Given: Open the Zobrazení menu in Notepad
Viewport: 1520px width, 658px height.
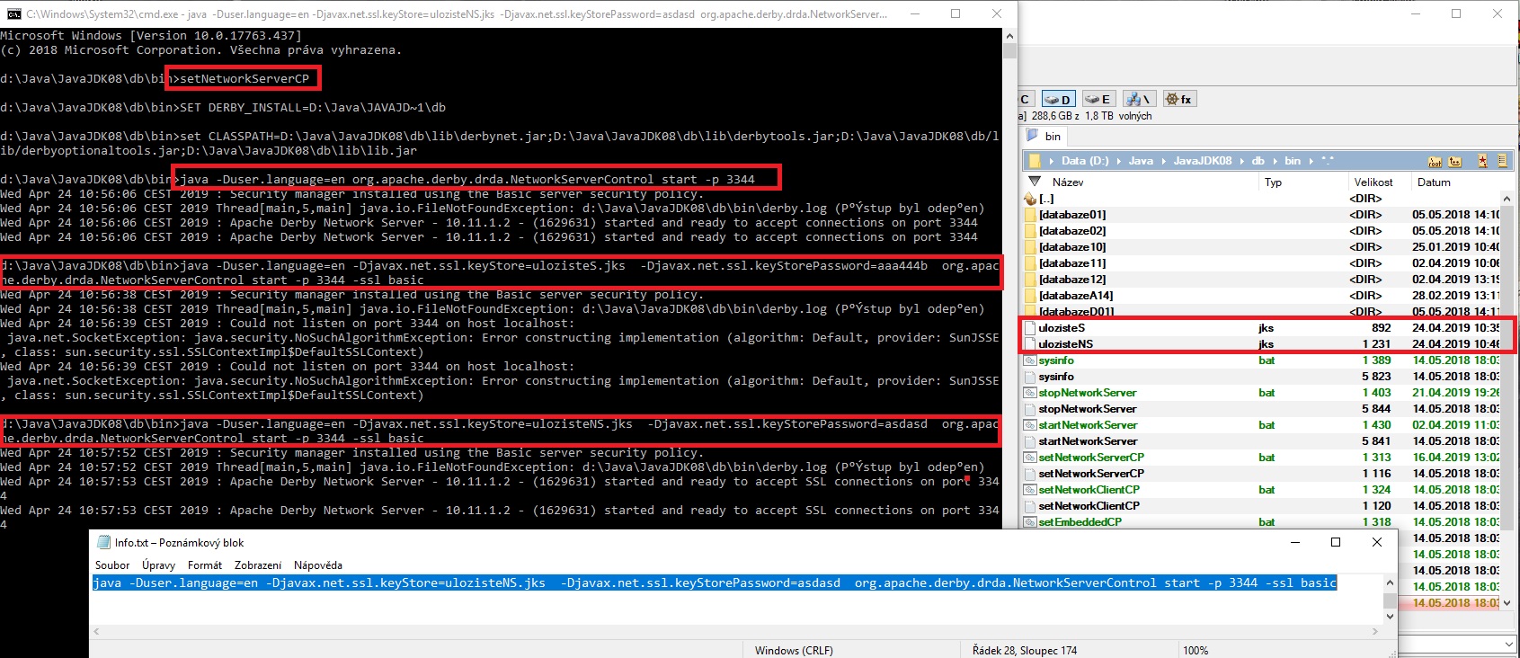Looking at the screenshot, I should (x=258, y=565).
